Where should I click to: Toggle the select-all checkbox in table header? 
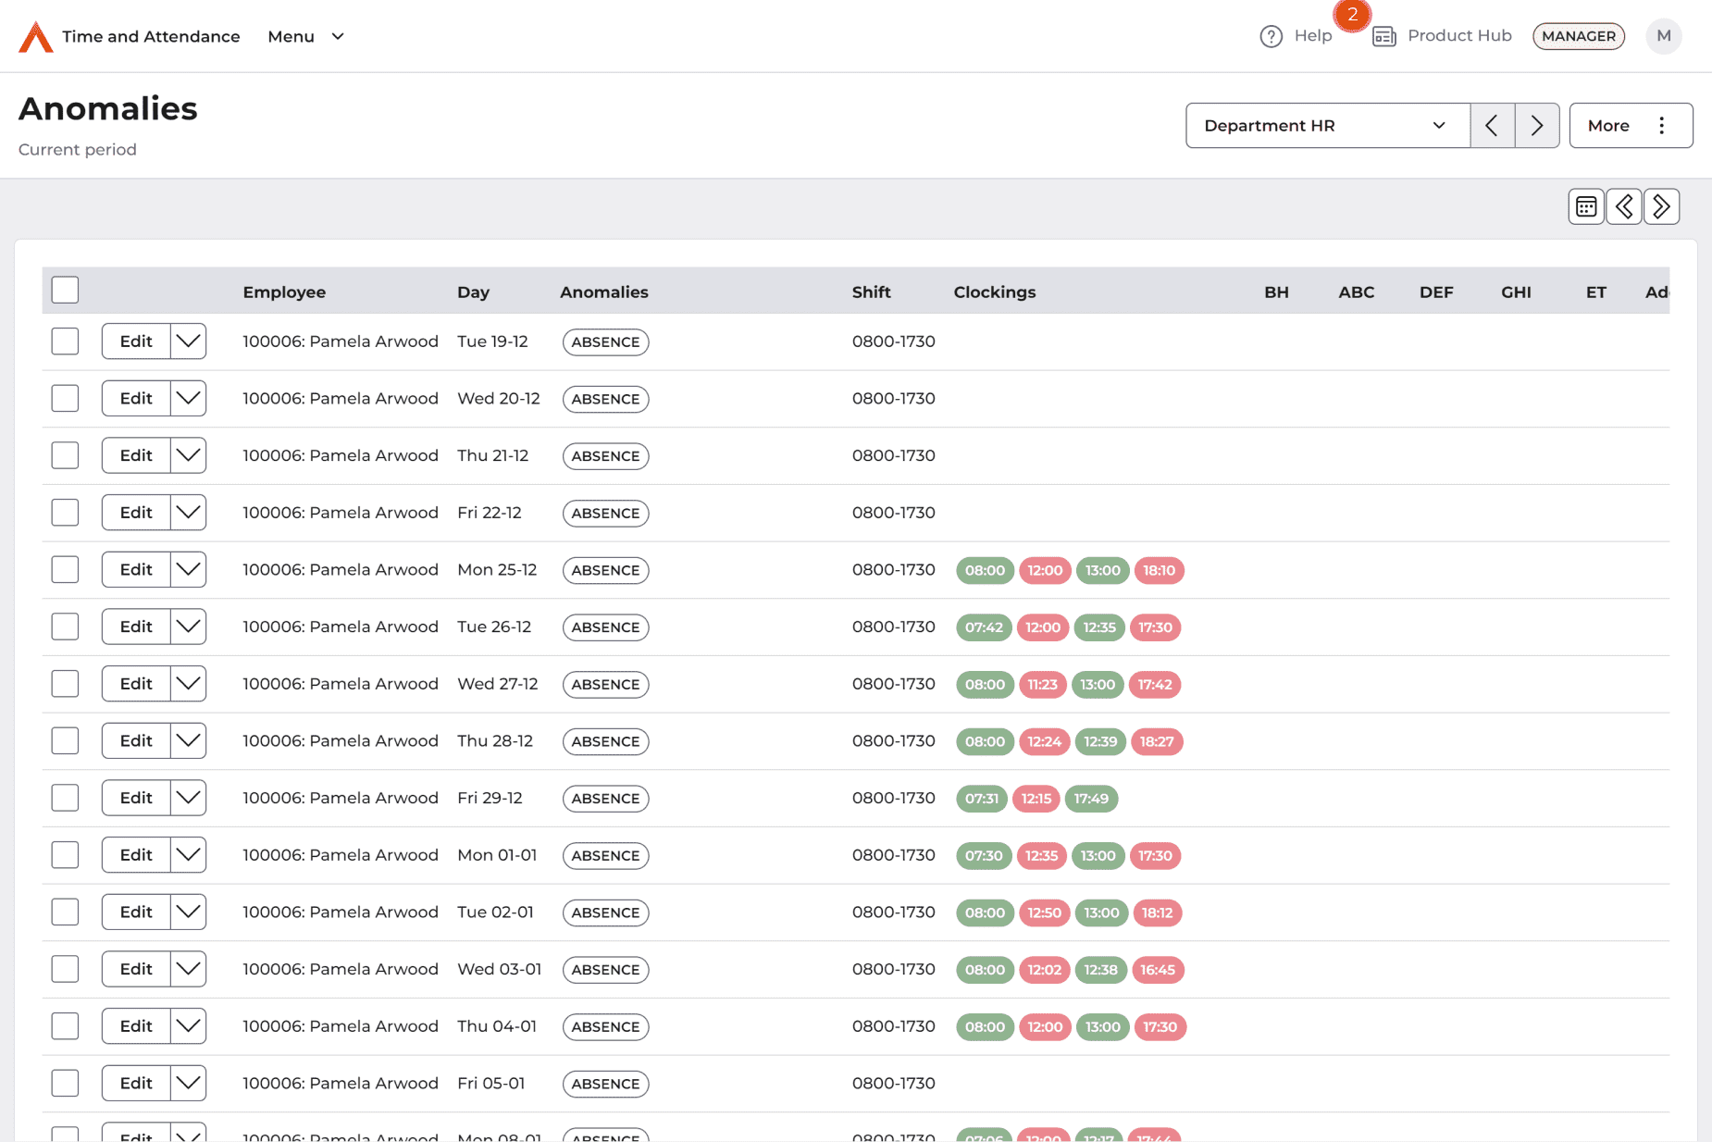65,291
